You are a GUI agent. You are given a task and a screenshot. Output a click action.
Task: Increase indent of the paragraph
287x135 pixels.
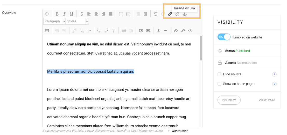(145, 14)
